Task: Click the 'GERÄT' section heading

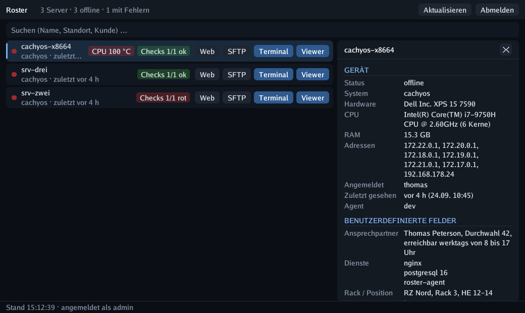Action: (x=356, y=70)
